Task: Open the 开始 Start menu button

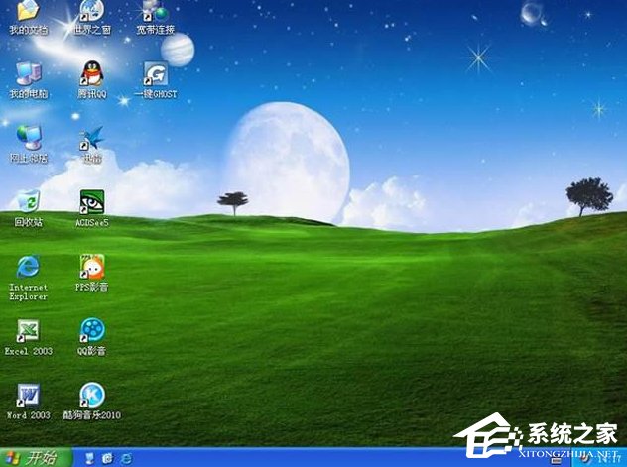Action: pyautogui.click(x=35, y=457)
